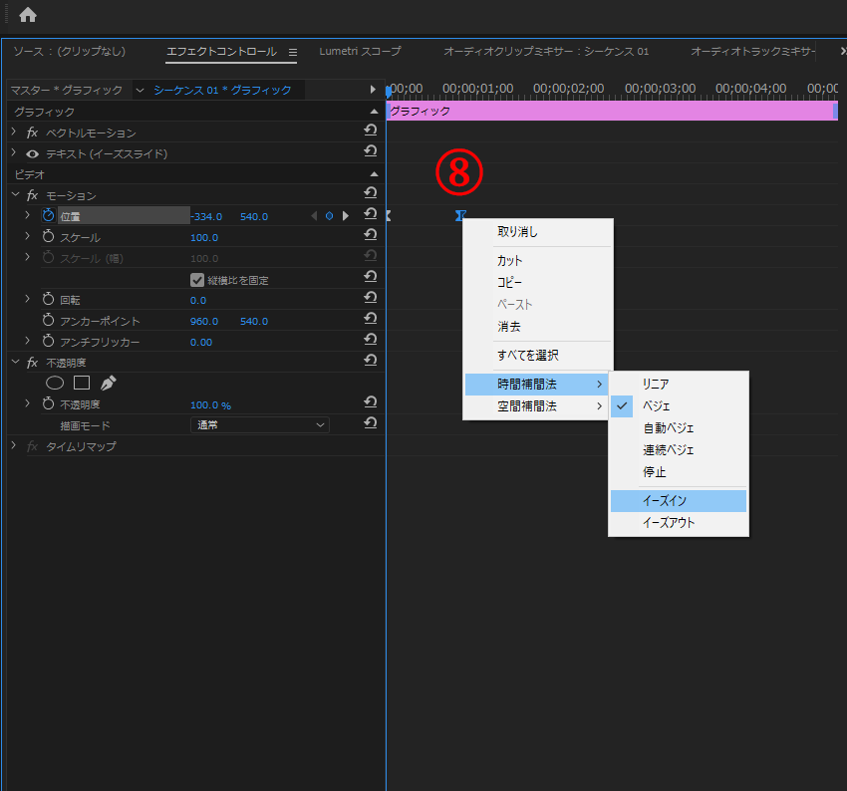The image size is (847, 791).
Task: Show or hide the timeline view arrow
Action: 373,90
